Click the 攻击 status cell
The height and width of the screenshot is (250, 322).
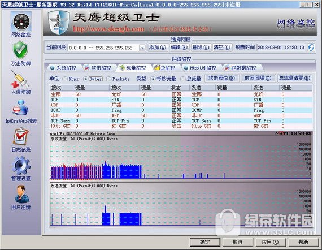176,126
